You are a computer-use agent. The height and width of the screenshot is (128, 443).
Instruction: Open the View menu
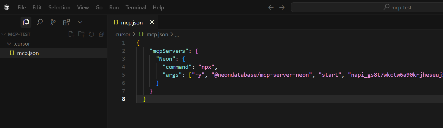[x=83, y=8]
